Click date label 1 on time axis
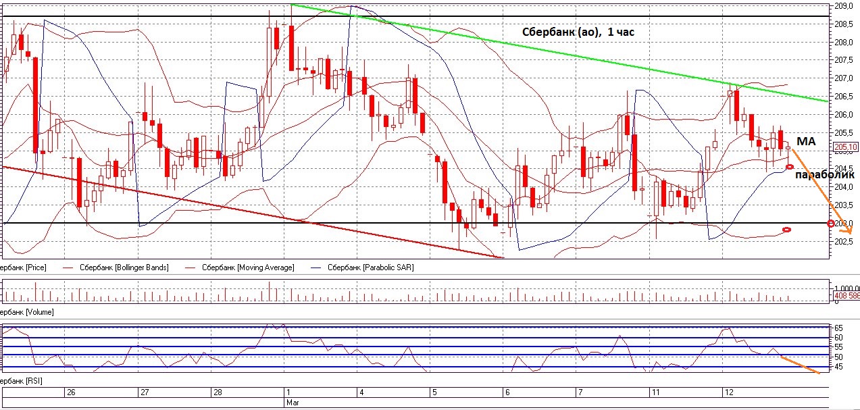 [288, 392]
